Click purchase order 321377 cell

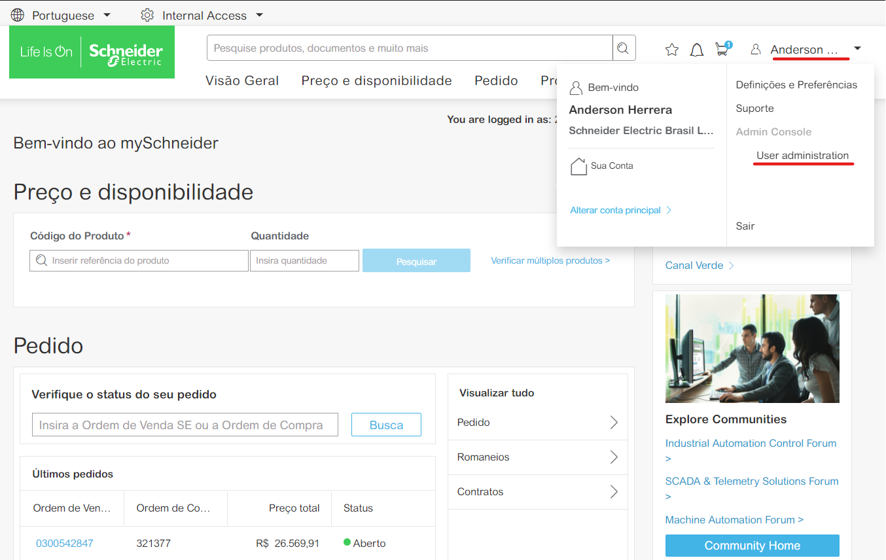tap(153, 543)
